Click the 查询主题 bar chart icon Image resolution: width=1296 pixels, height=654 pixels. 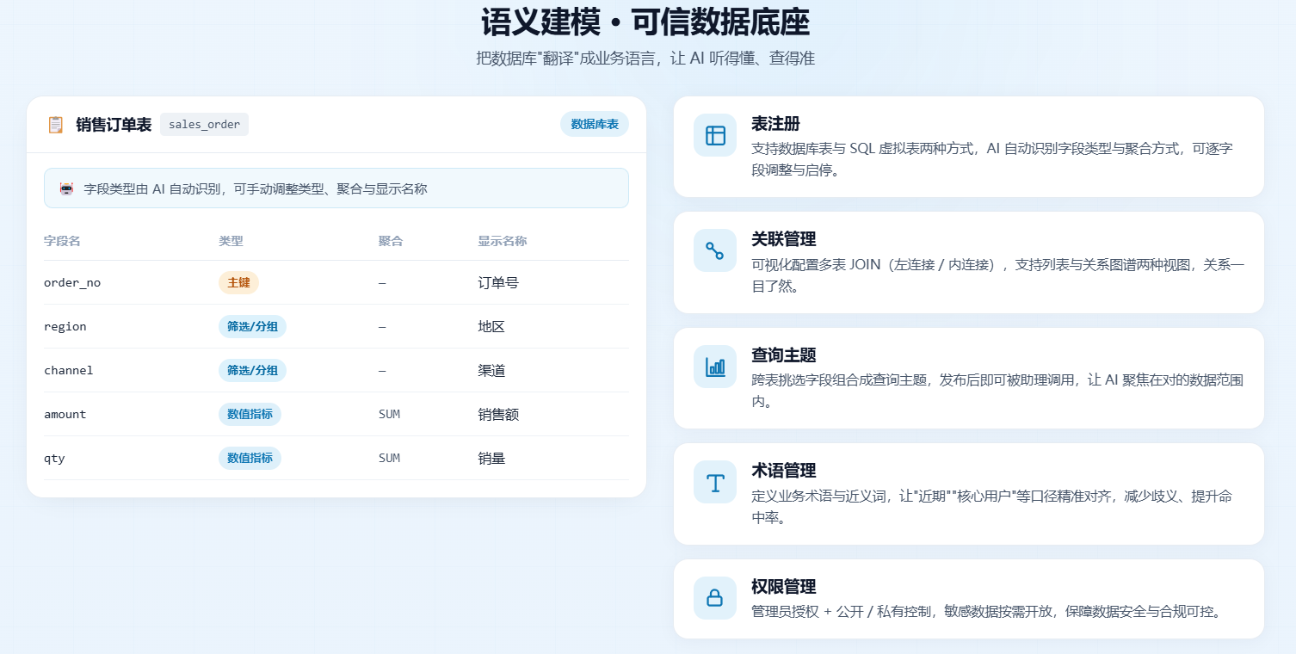coord(715,367)
